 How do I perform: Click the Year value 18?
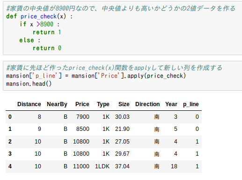point(174,166)
